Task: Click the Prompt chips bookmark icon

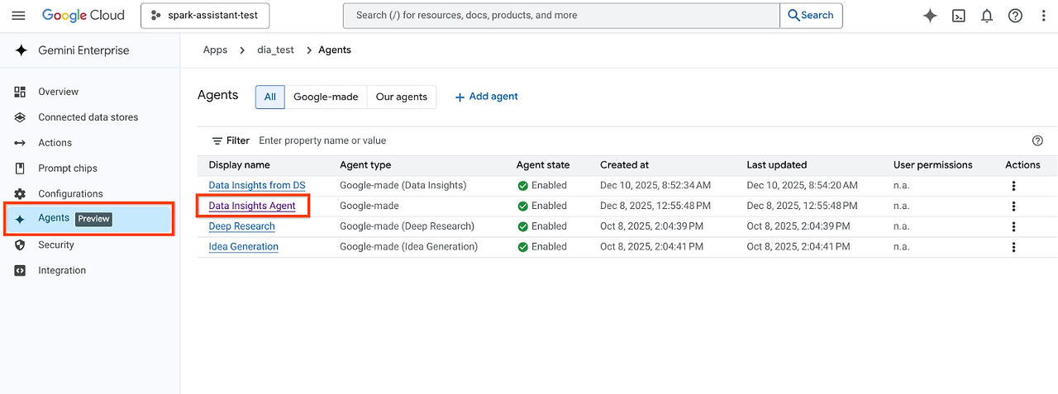Action: pyautogui.click(x=21, y=169)
